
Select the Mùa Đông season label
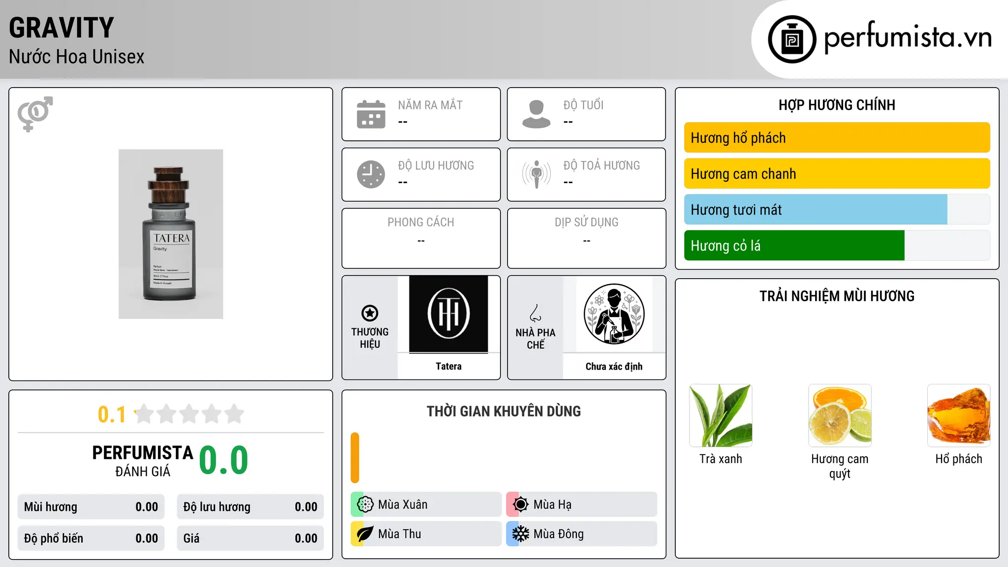pos(559,534)
